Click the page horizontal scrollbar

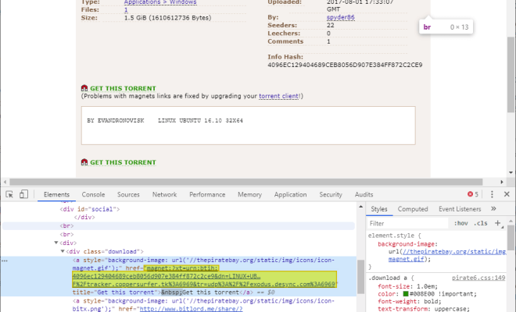click(x=246, y=182)
